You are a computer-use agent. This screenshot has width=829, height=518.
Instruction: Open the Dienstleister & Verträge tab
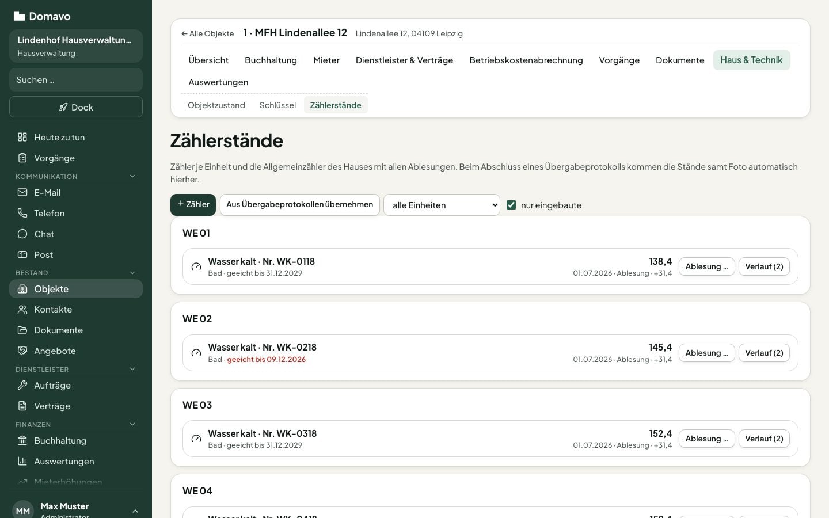pyautogui.click(x=404, y=60)
